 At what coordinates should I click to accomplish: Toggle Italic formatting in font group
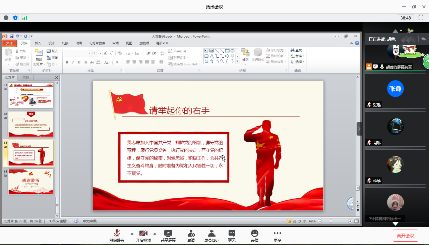pos(73,62)
